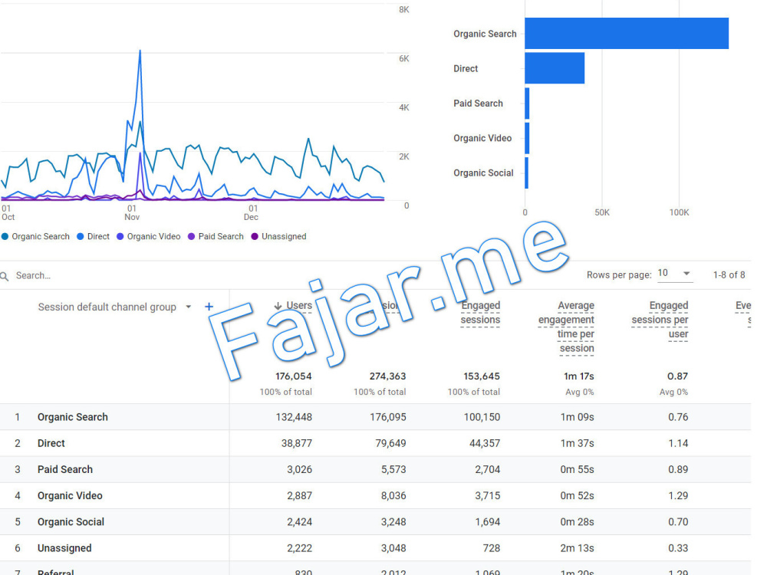
Task: Click the search magnifier icon
Action: pos(5,276)
